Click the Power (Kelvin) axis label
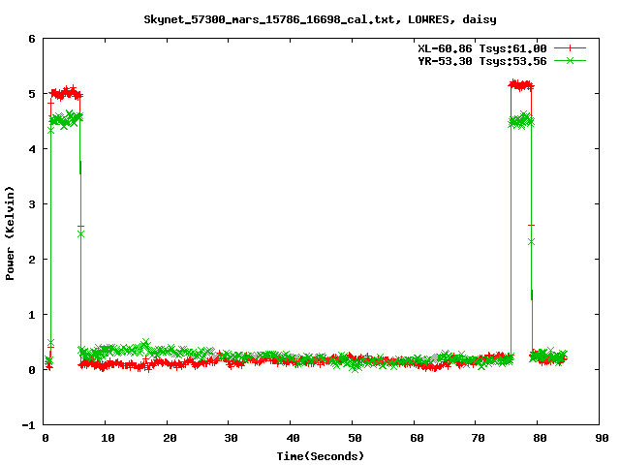This screenshot has width=620, height=465. pos(10,233)
